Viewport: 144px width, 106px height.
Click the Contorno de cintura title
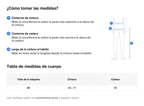click(x=25, y=18)
